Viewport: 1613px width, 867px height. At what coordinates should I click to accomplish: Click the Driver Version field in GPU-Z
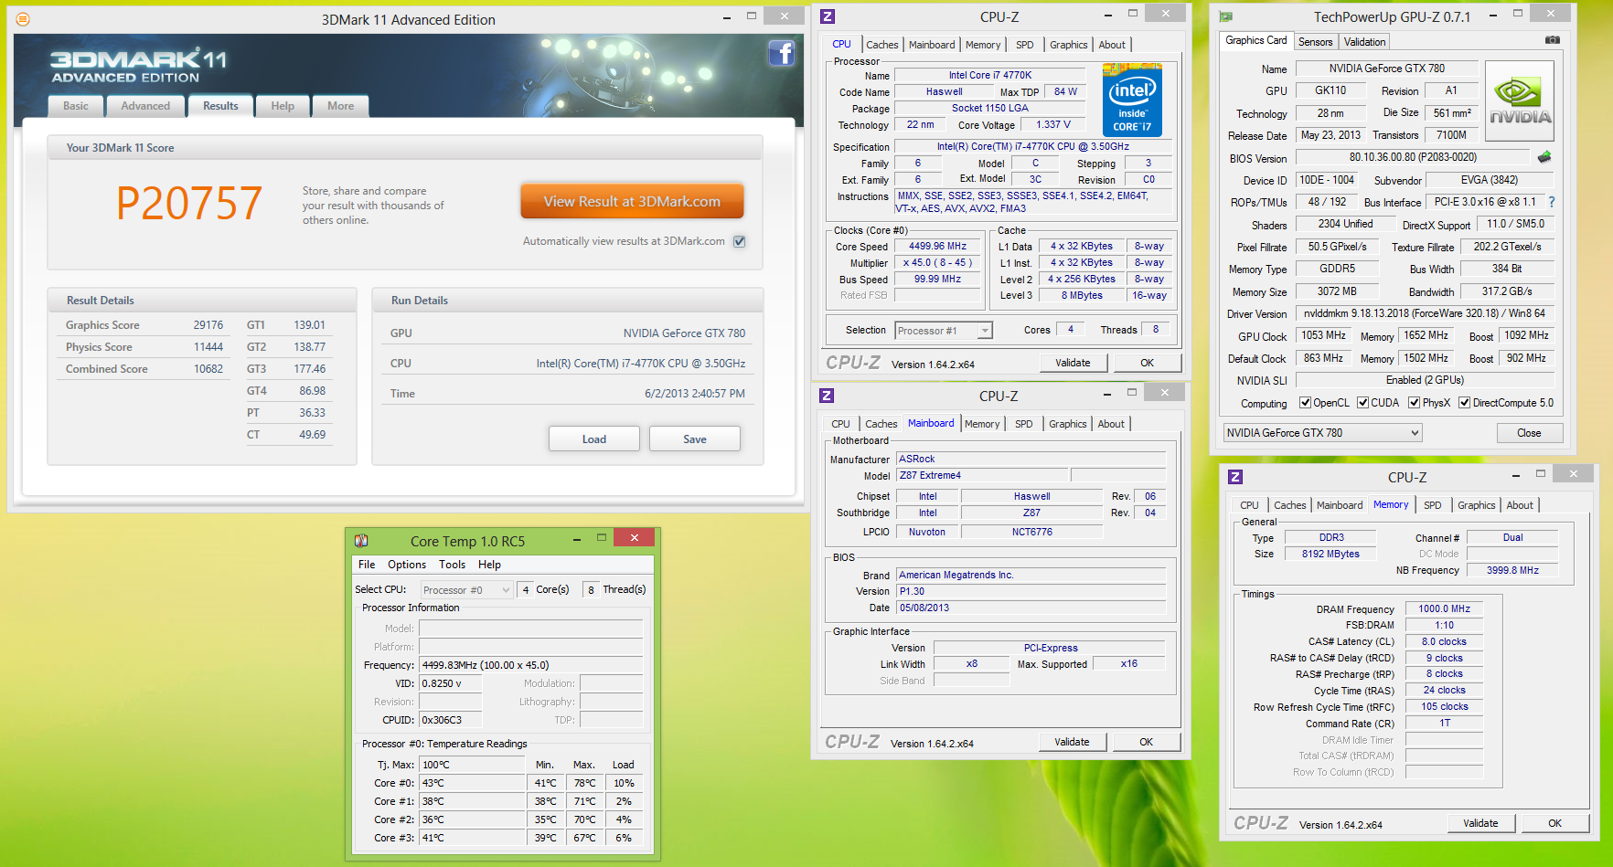(x=1424, y=313)
